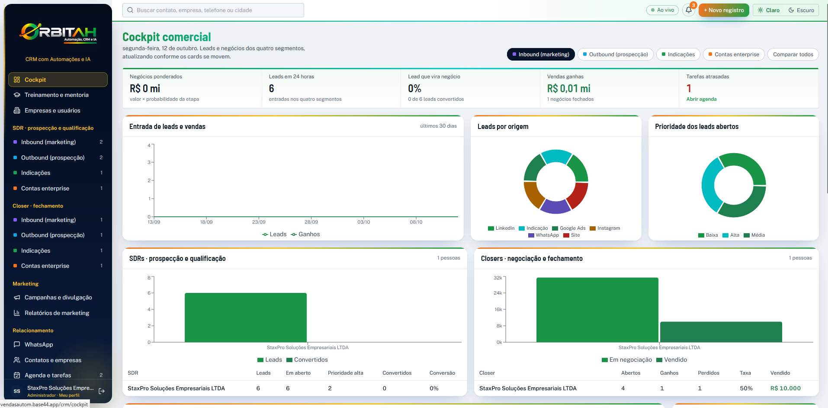Click the logout icon beside StaxPro profile
The width and height of the screenshot is (828, 408).
pyautogui.click(x=102, y=391)
